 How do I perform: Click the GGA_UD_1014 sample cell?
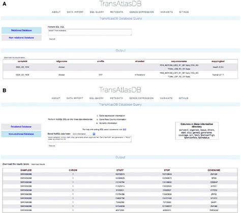pyautogui.click(x=22, y=67)
